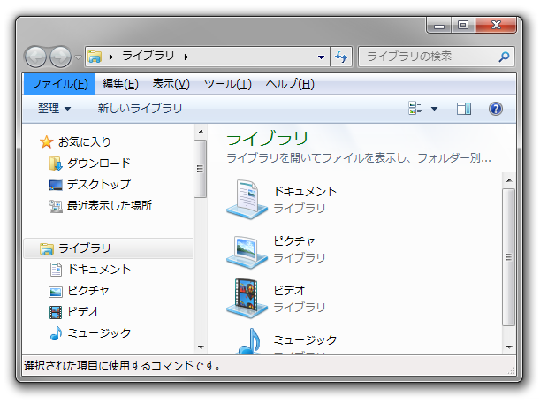Click the recent places icon in sidebar

pyautogui.click(x=56, y=206)
